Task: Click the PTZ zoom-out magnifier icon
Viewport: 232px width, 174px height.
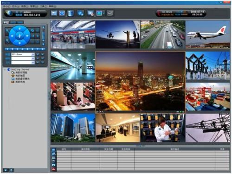Action: (x=7, y=41)
